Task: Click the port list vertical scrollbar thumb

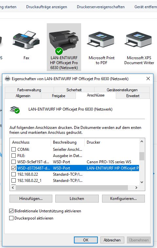Action: 142,156
